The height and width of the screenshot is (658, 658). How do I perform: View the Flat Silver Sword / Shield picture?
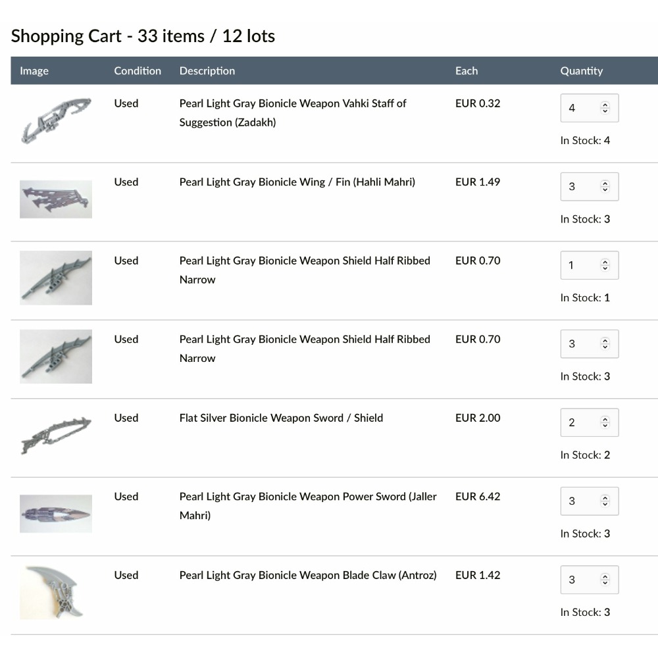56,435
